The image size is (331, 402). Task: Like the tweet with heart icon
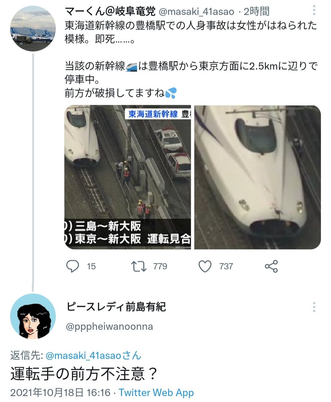(205, 266)
